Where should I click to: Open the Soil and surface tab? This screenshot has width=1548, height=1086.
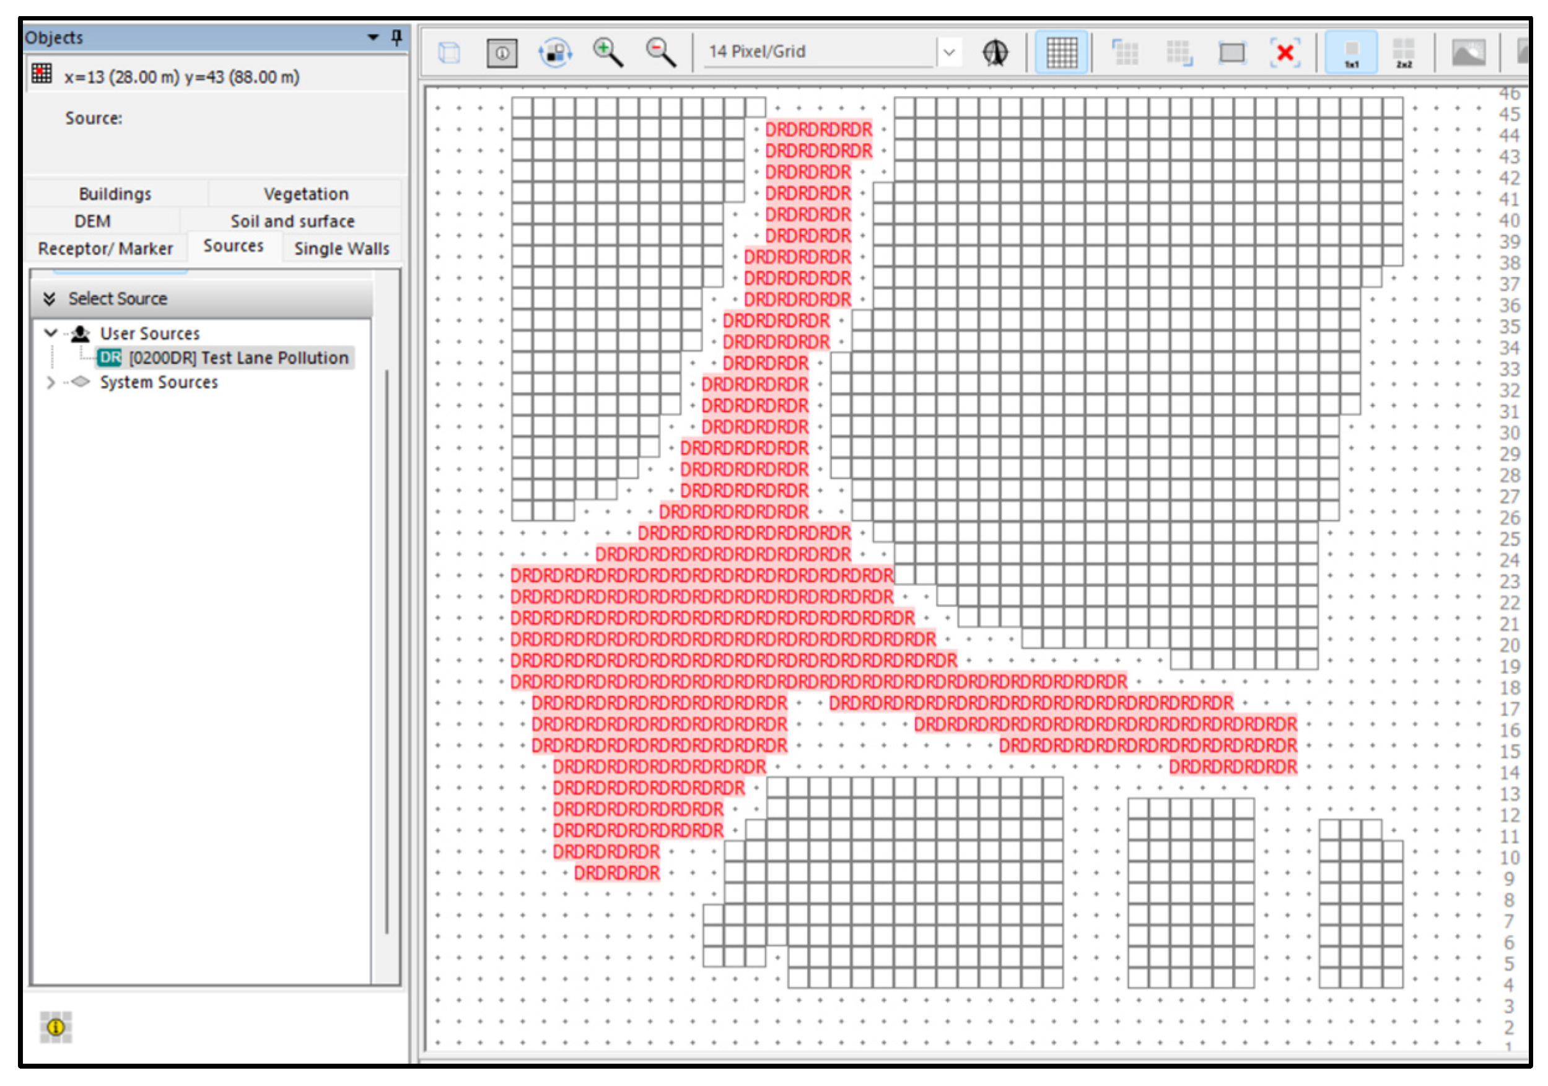[x=292, y=221]
